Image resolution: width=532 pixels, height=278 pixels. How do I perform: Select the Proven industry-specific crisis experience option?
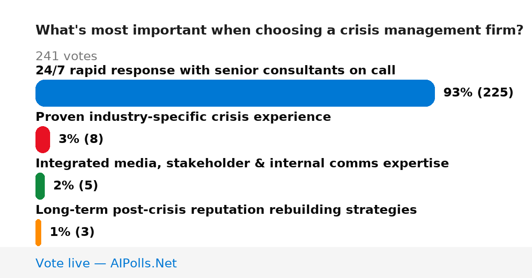[183, 117]
